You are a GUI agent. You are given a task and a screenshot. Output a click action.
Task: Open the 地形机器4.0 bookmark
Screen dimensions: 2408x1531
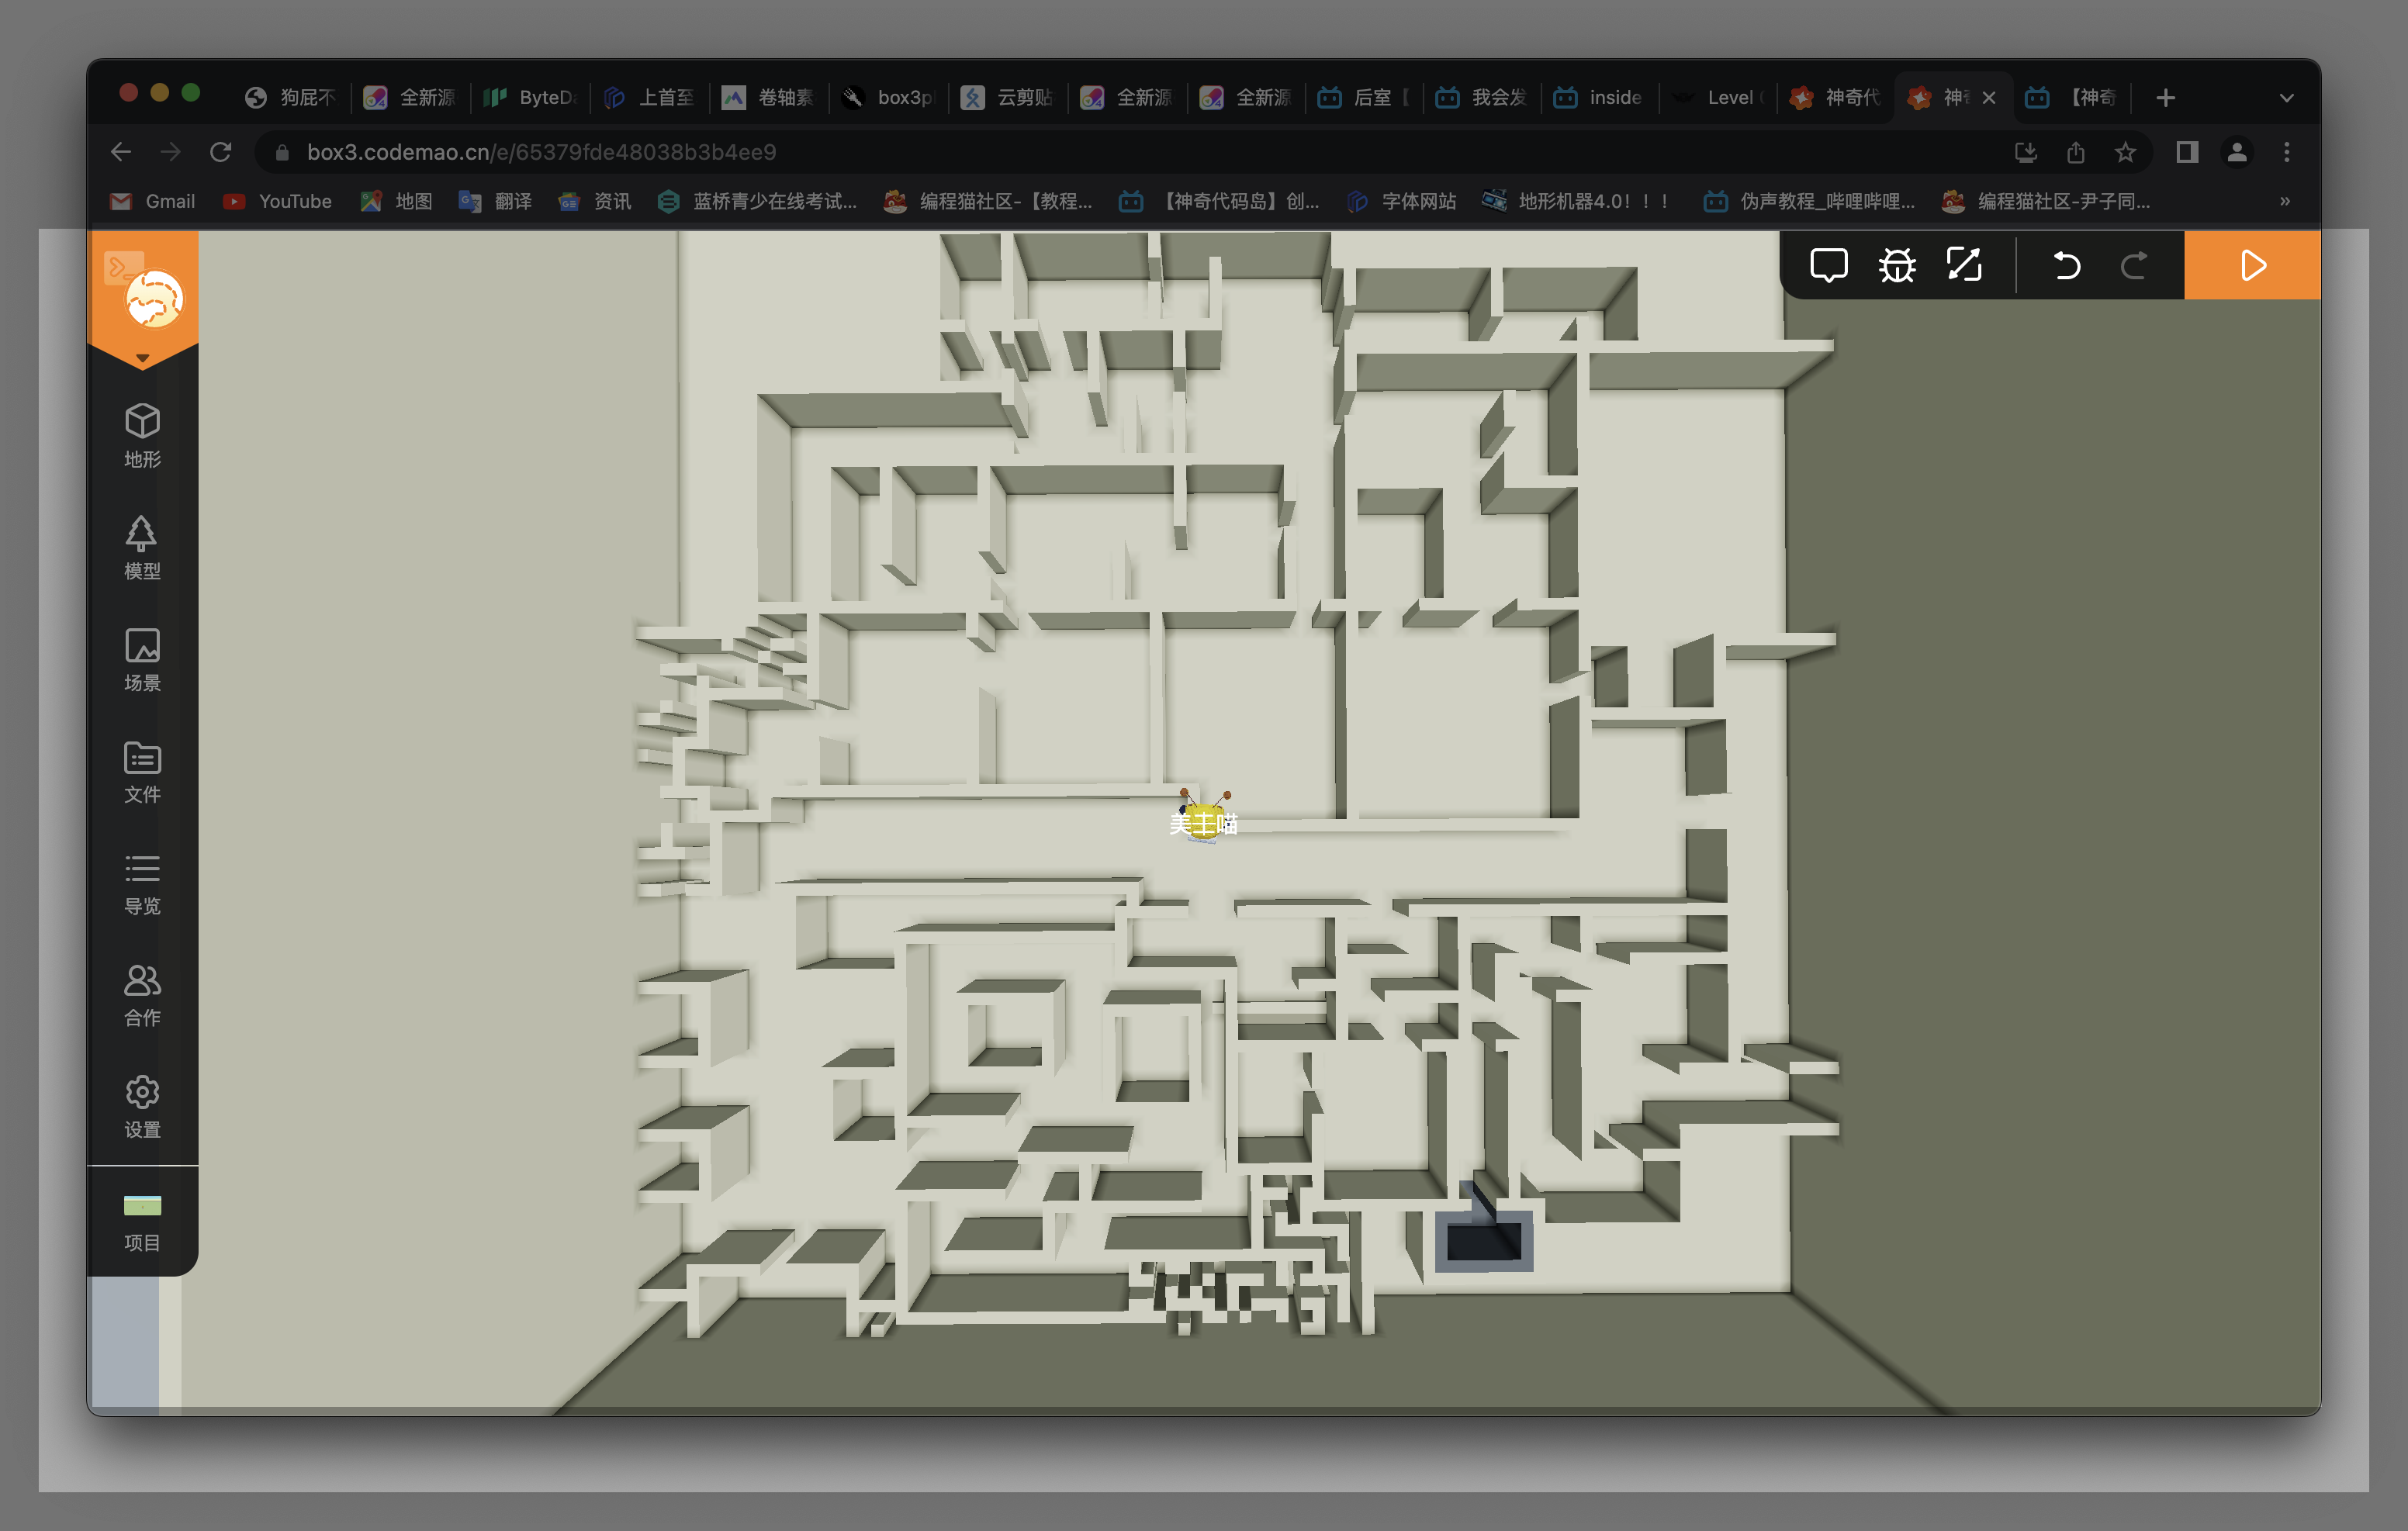[1577, 201]
